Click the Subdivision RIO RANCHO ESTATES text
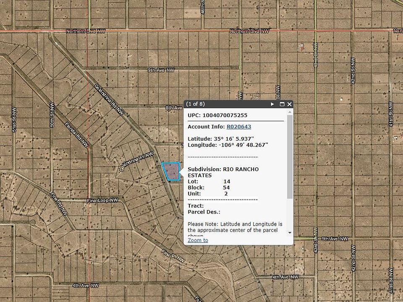The height and width of the screenshot is (302, 403). [223, 172]
